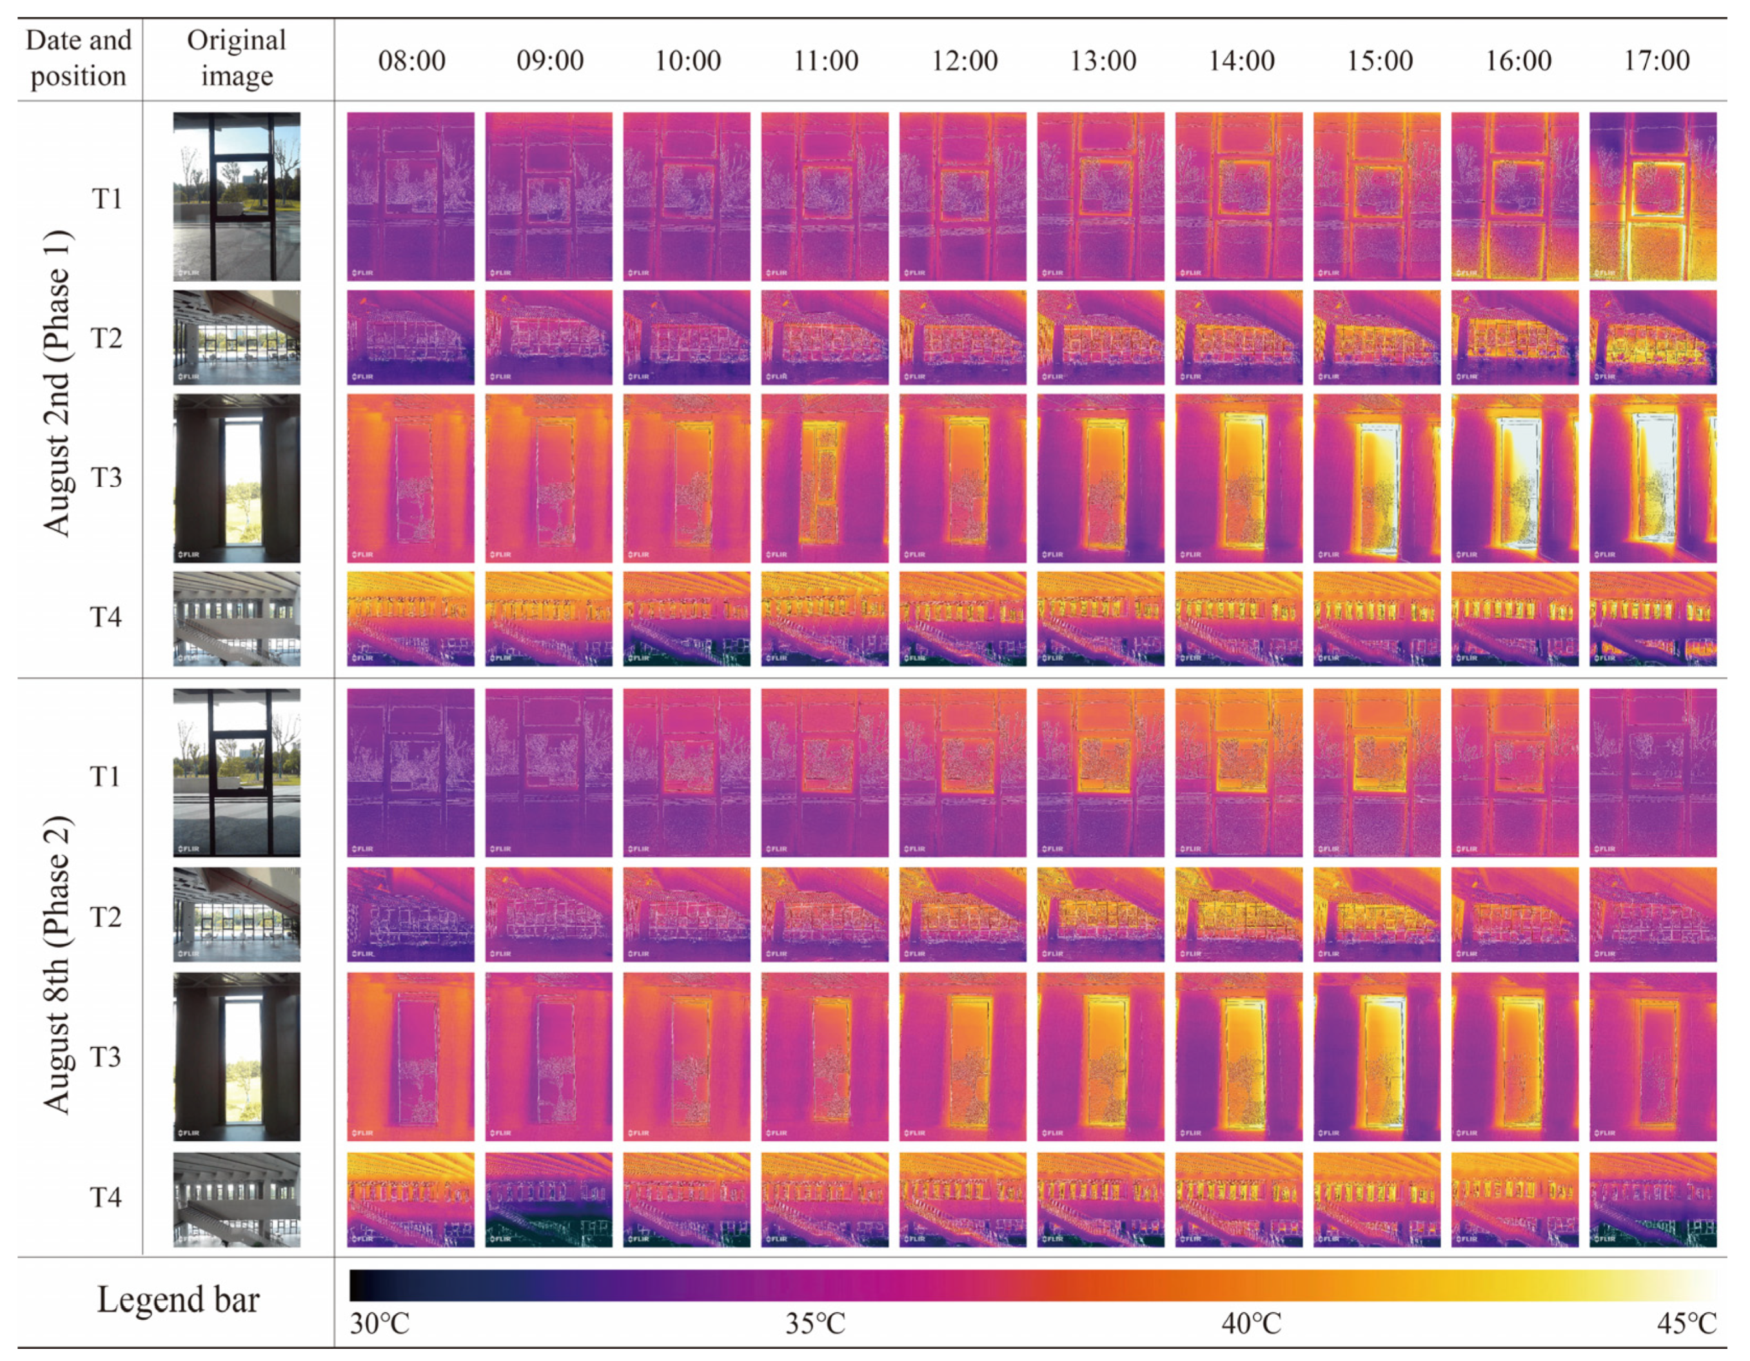
Task: Click August 2nd T4 thermal image at 12:00
Action: click(x=962, y=618)
